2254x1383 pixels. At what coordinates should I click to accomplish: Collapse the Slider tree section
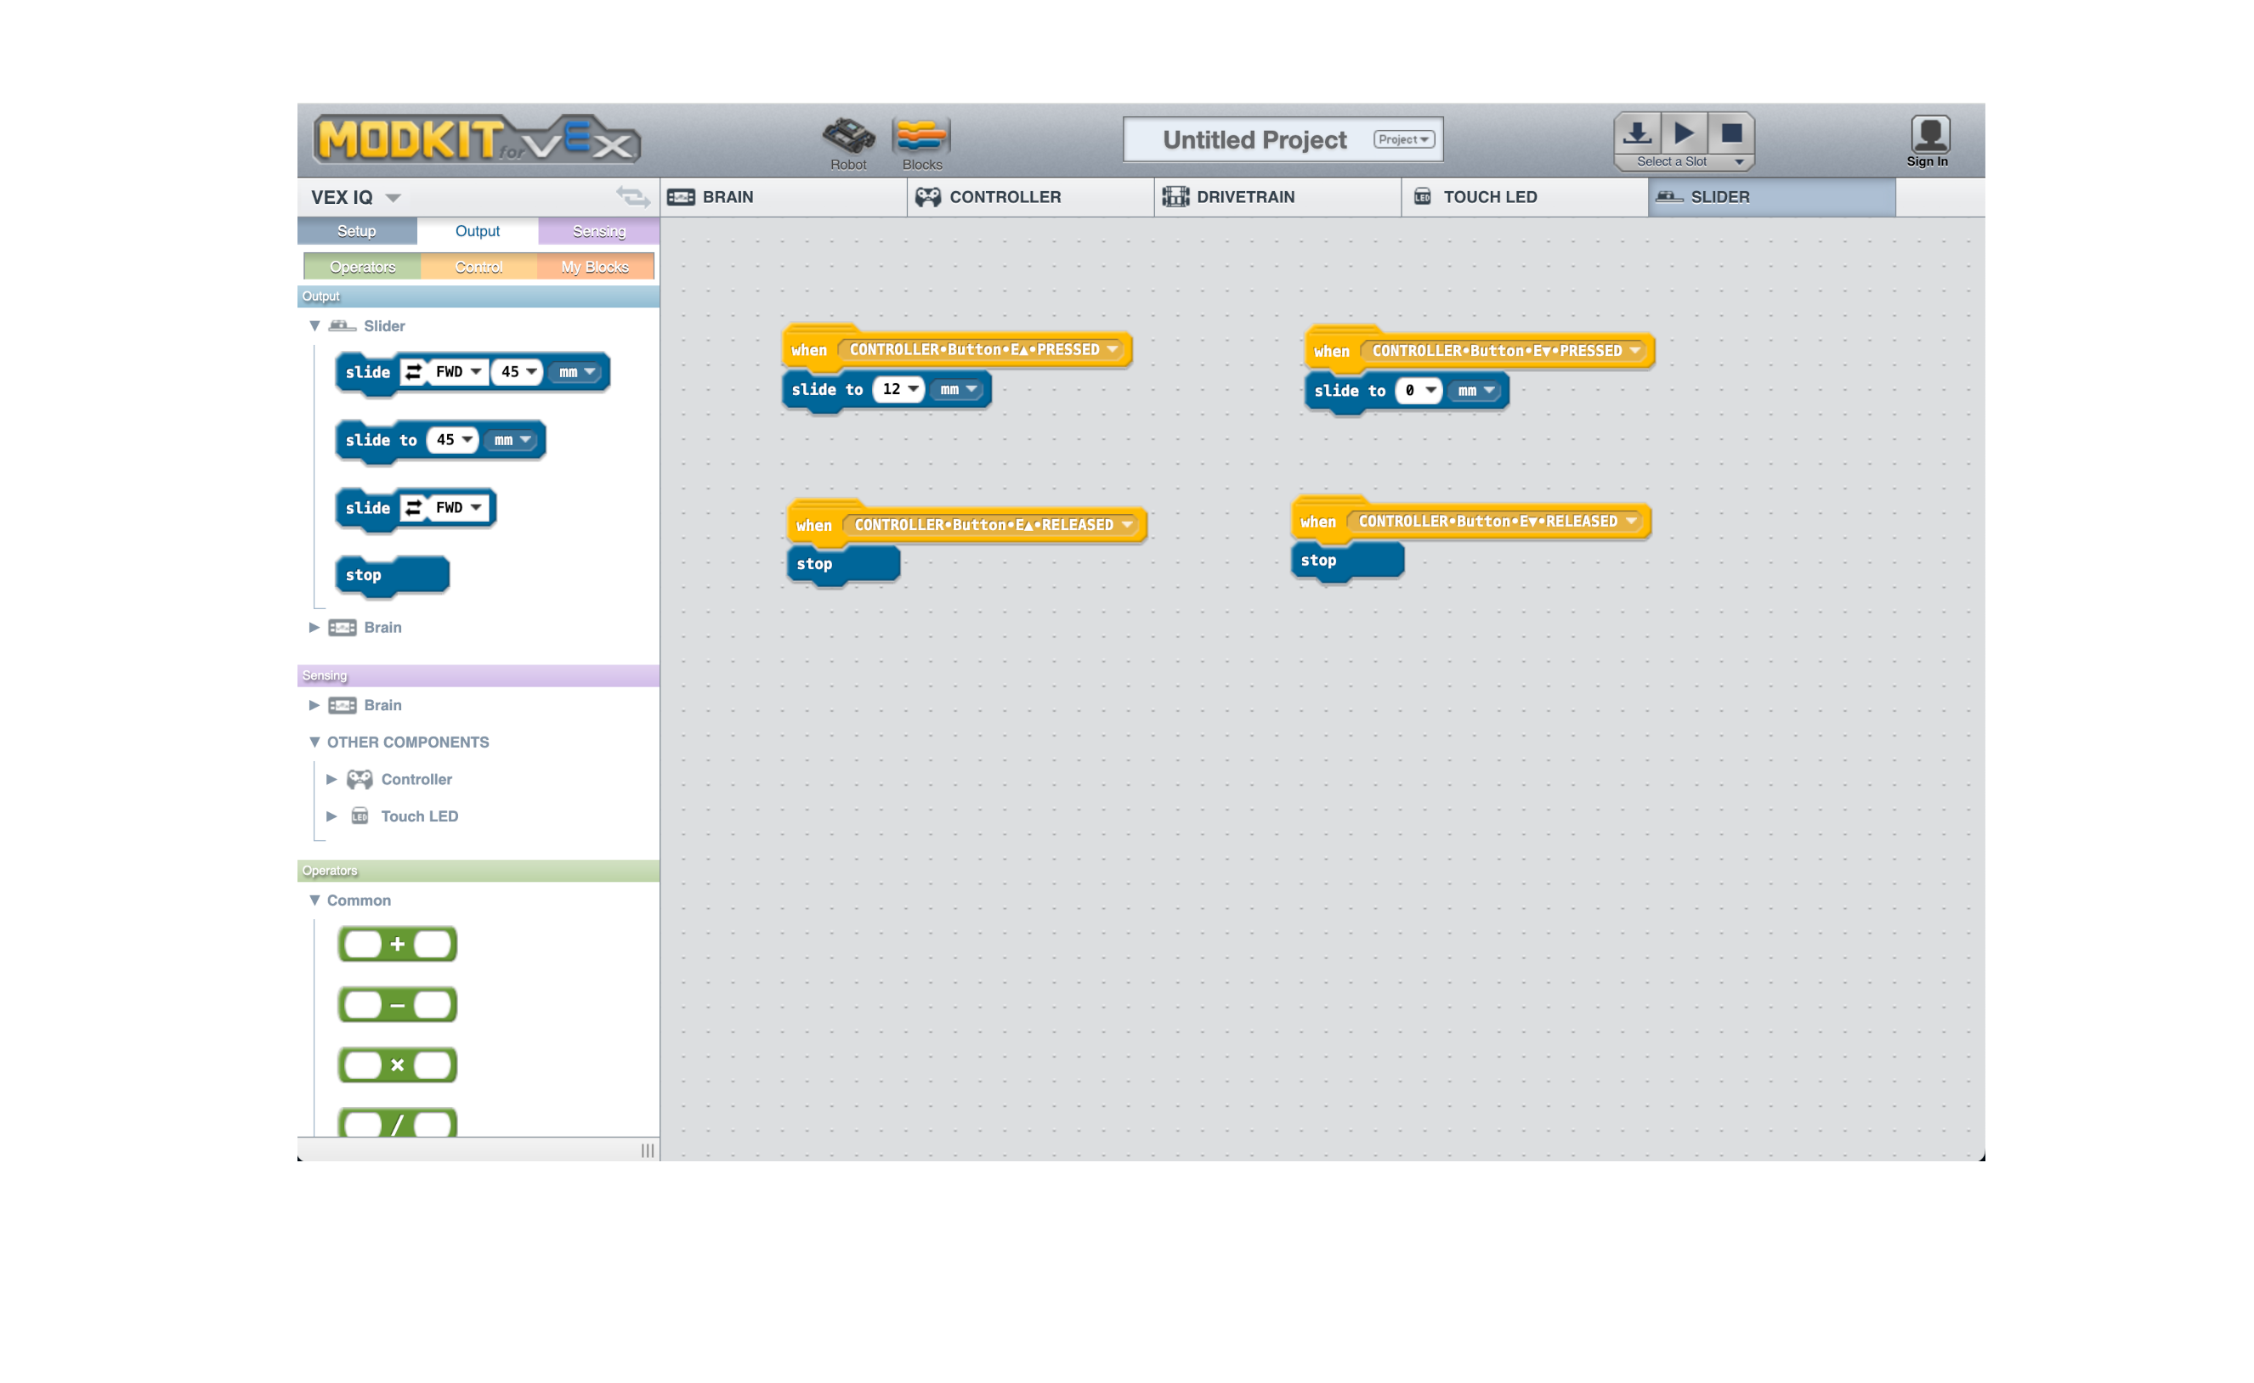pos(314,325)
